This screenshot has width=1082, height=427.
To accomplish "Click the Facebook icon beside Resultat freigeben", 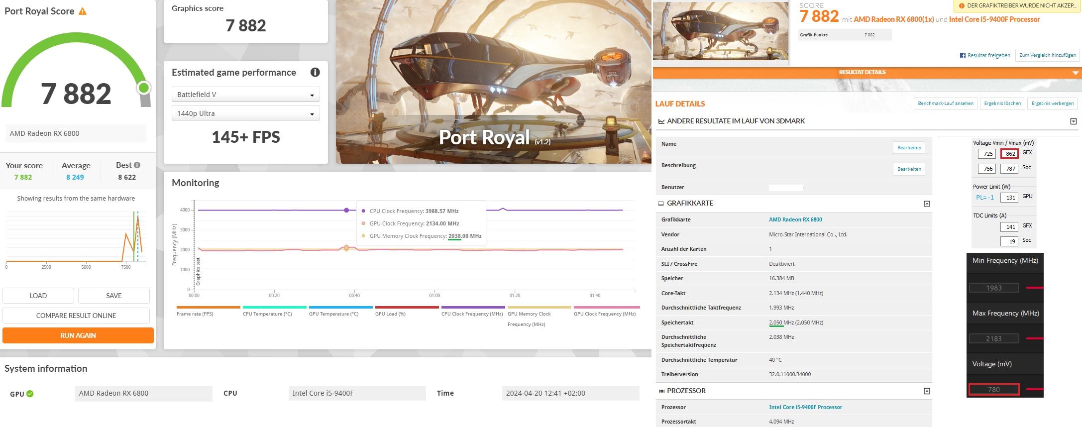I will (x=963, y=55).
